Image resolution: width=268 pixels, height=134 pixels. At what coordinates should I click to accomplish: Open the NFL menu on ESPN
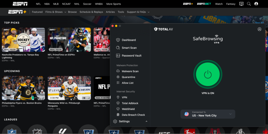click(38, 4)
